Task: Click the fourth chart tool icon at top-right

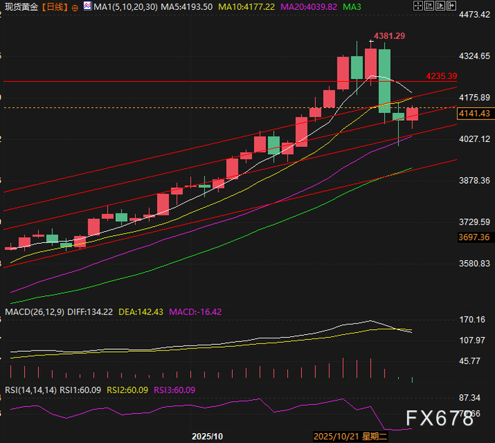Action: click(451, 6)
